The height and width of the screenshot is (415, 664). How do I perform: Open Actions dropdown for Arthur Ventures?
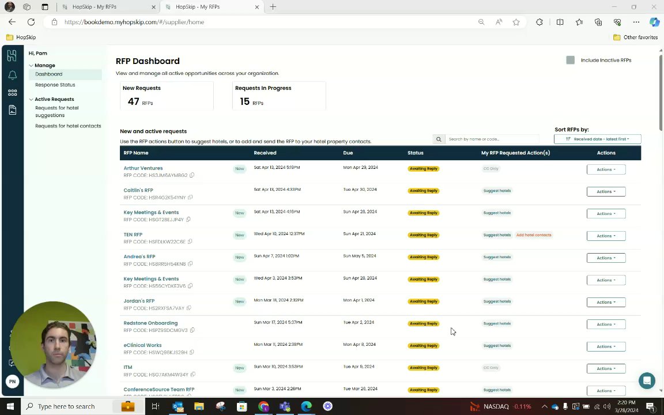pyautogui.click(x=606, y=169)
